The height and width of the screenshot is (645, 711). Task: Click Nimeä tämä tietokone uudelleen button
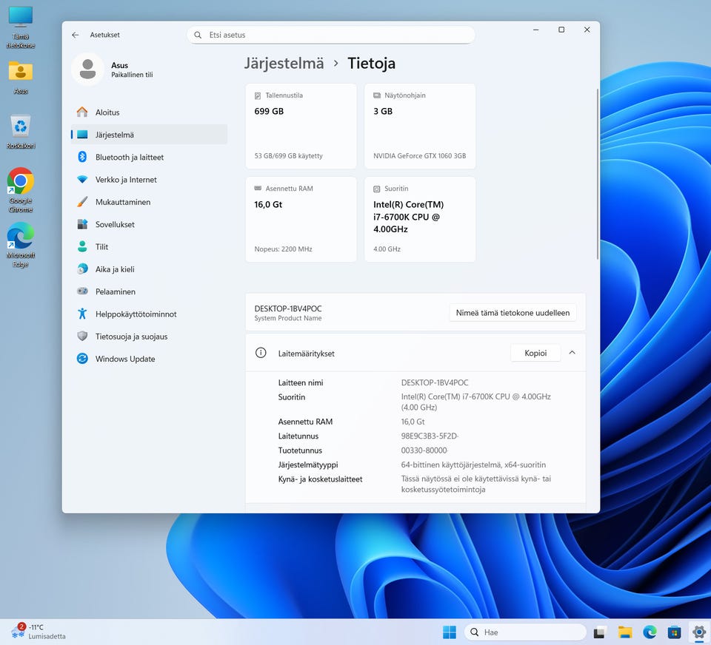[513, 313]
